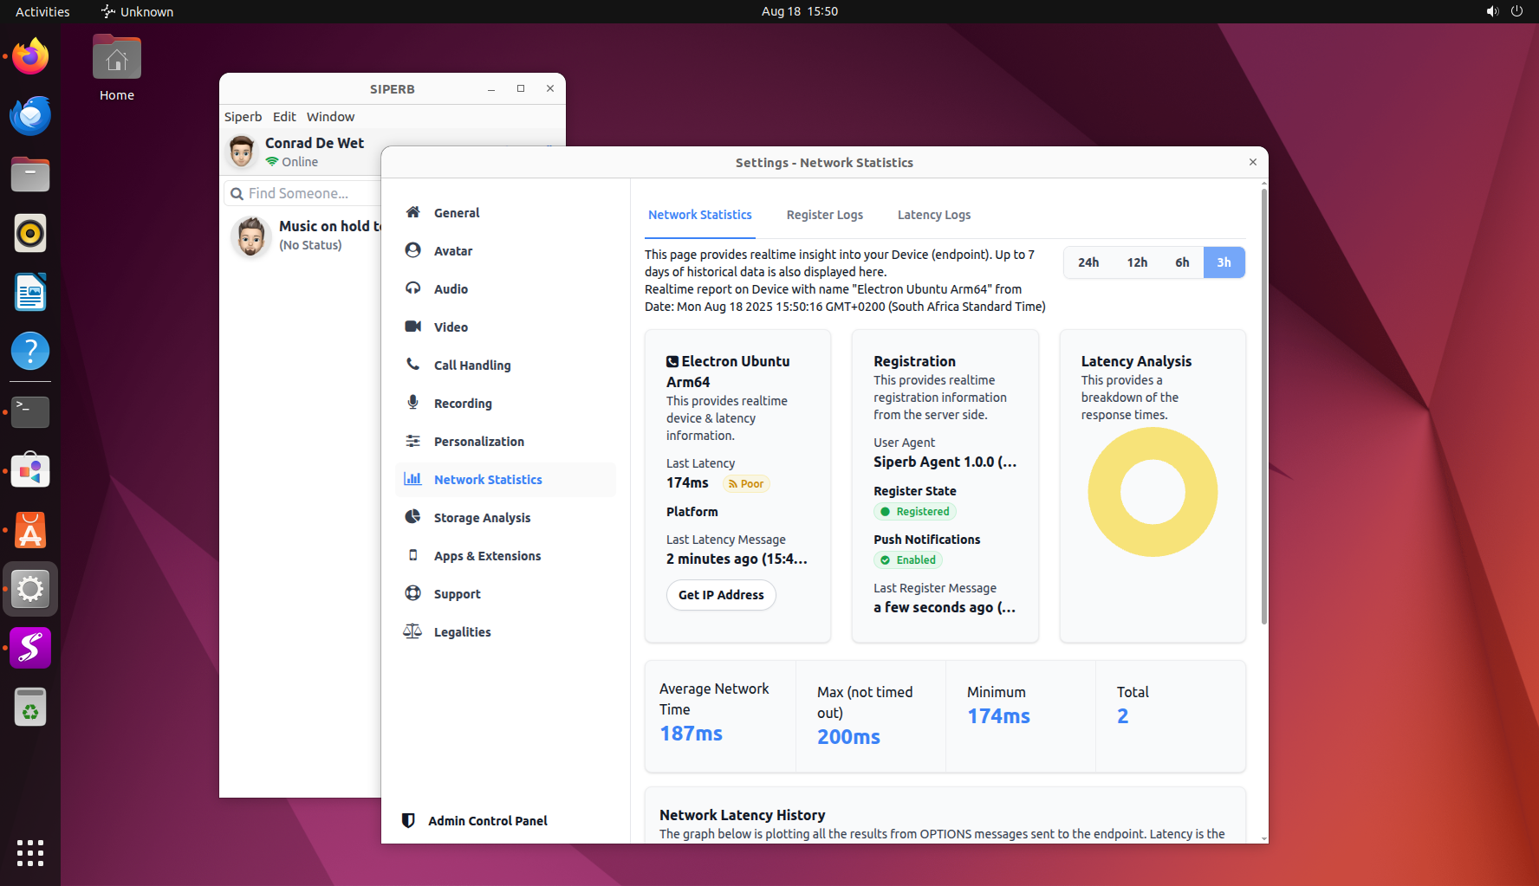The width and height of the screenshot is (1539, 886).
Task: Click the Find Someone search field
Action: coord(303,193)
